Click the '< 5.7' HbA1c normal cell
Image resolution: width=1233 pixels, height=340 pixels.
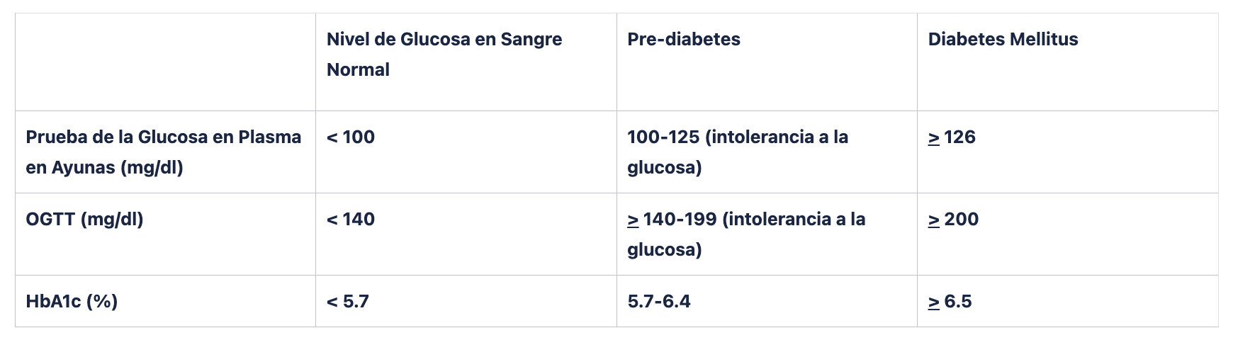[x=347, y=302]
